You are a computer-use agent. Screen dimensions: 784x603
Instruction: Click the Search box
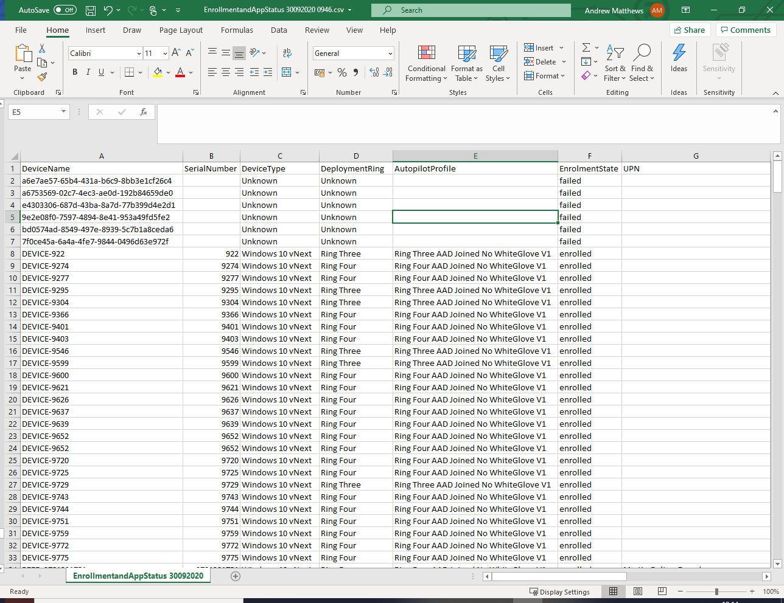[471, 10]
